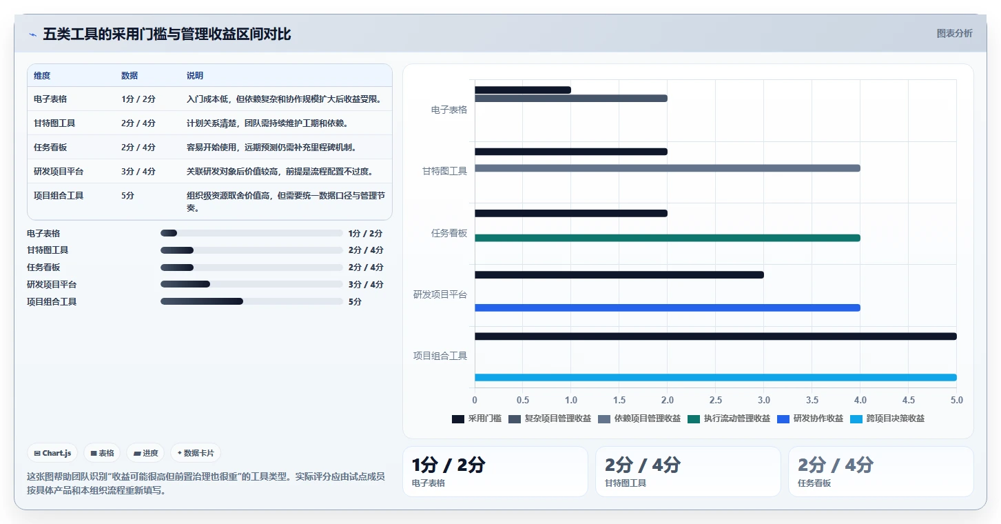
Task: Click the blue 研发协作收益 bar for 研发项目平台
Action: coord(668,308)
